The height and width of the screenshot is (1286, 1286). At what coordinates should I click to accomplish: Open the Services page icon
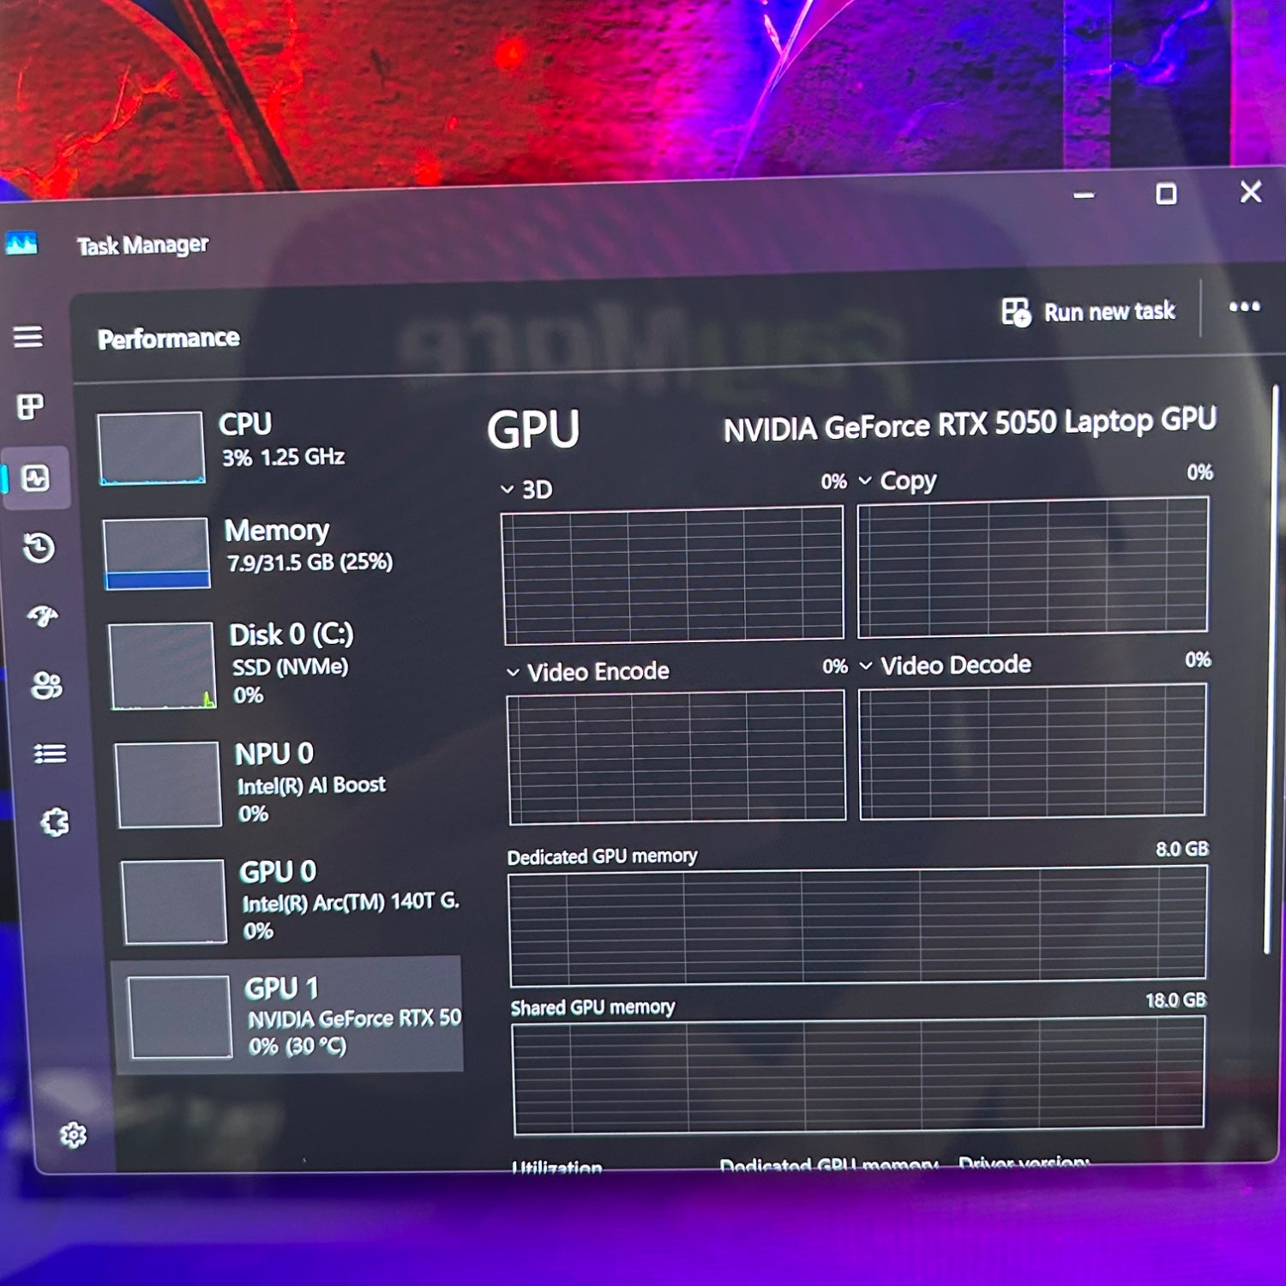[x=54, y=822]
